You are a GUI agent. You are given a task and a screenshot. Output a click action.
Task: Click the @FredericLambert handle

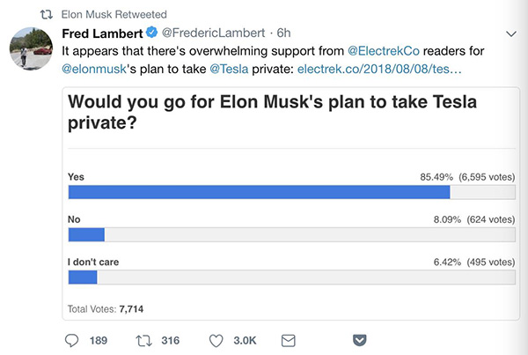206,33
